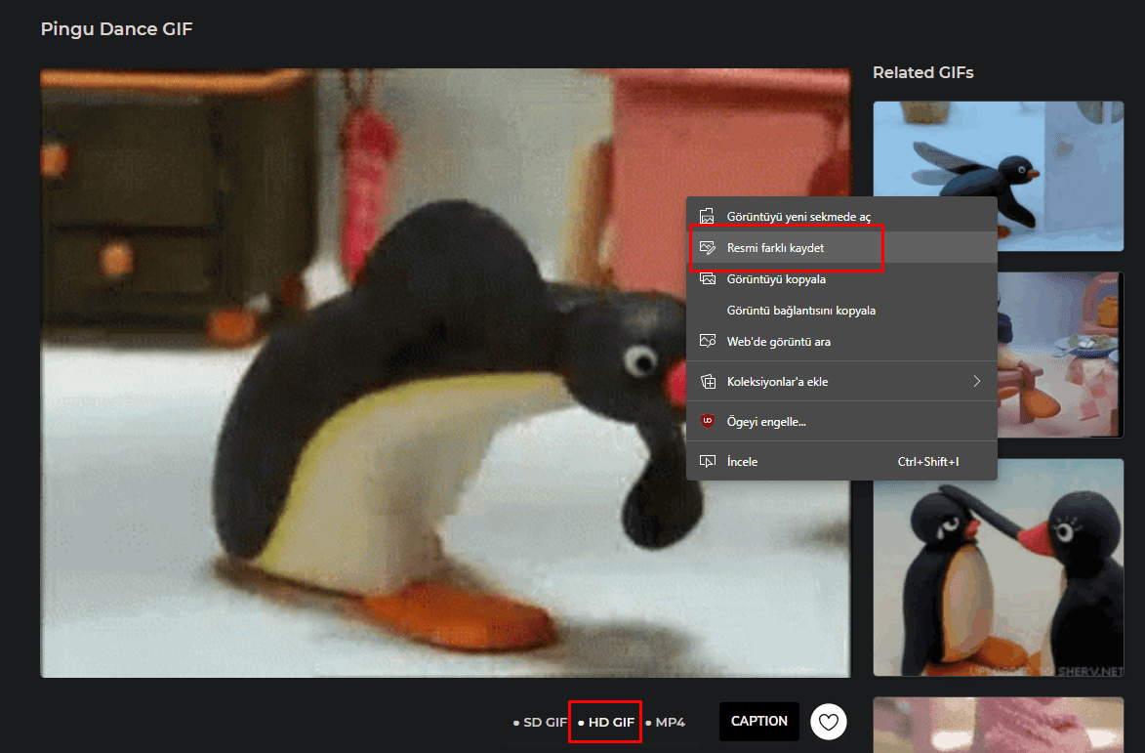Screen dimensions: 1145x753
Task: Open the dining table related GIF
Action: 999,355
